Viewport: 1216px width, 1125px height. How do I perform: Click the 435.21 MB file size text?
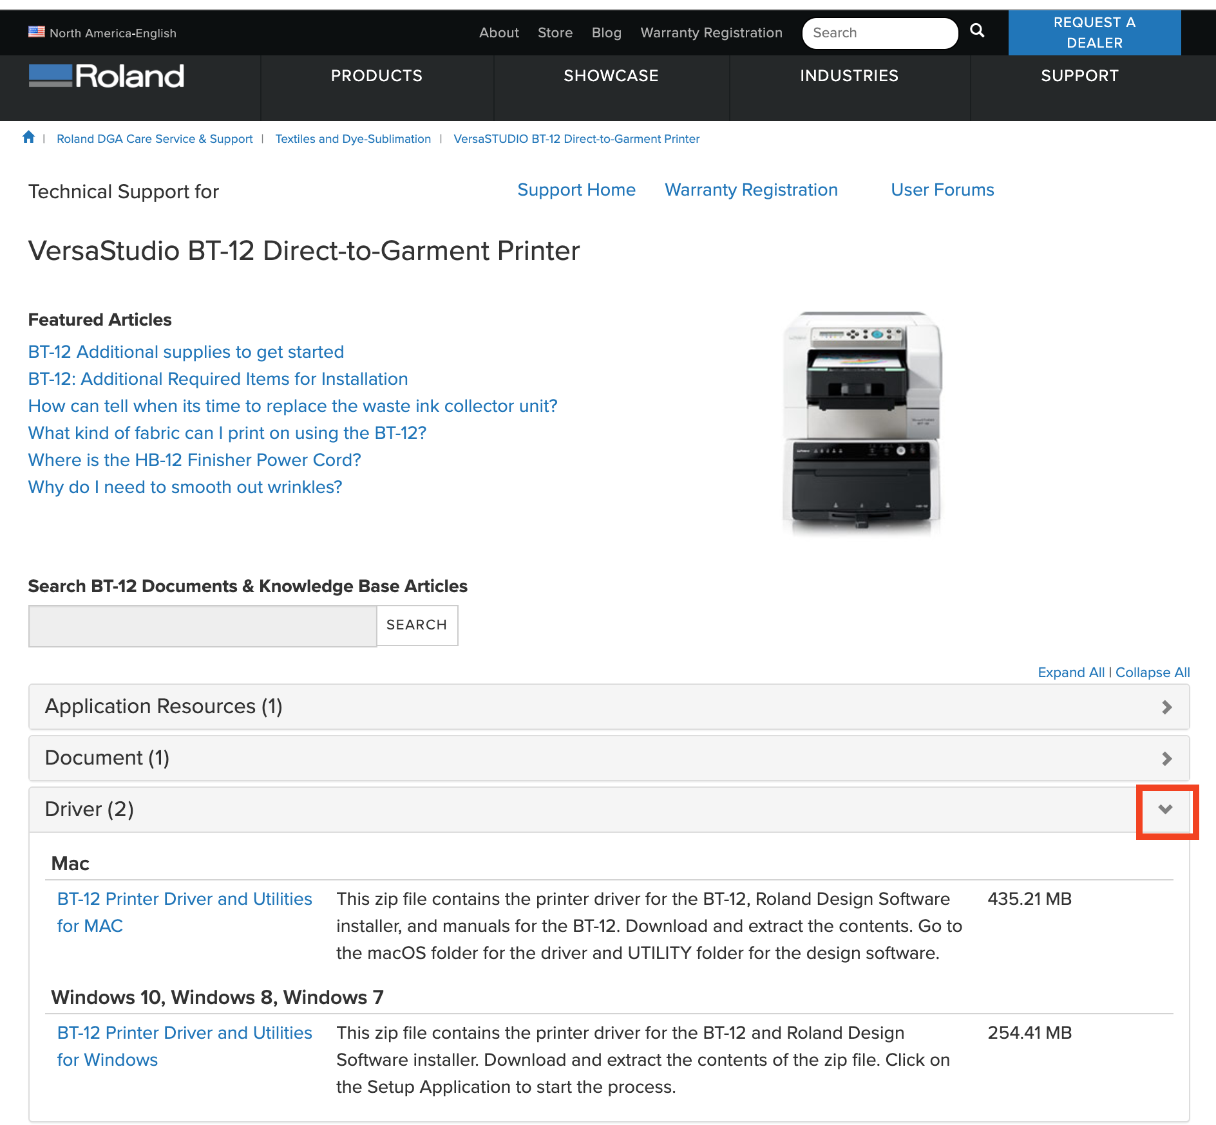(x=1030, y=899)
